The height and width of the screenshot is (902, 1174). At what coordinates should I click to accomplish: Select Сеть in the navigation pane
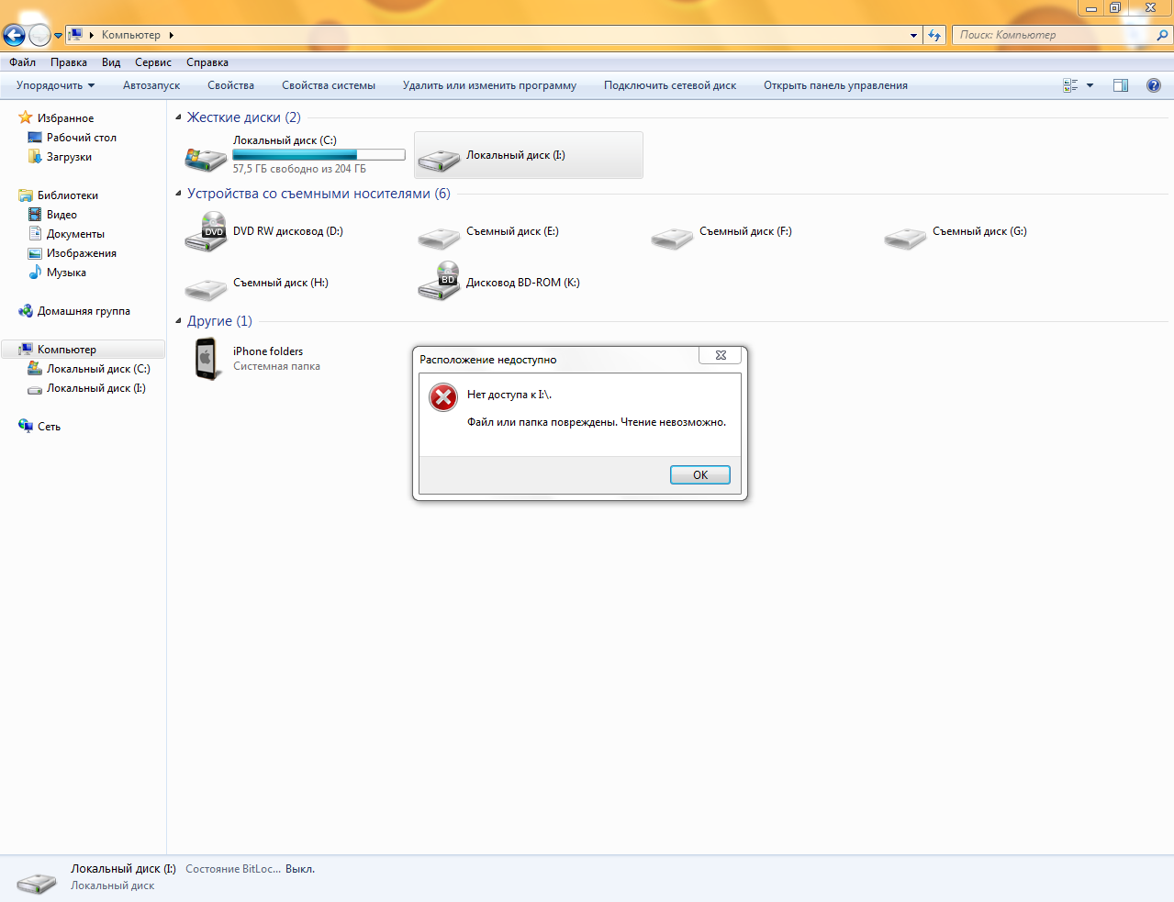(x=49, y=427)
